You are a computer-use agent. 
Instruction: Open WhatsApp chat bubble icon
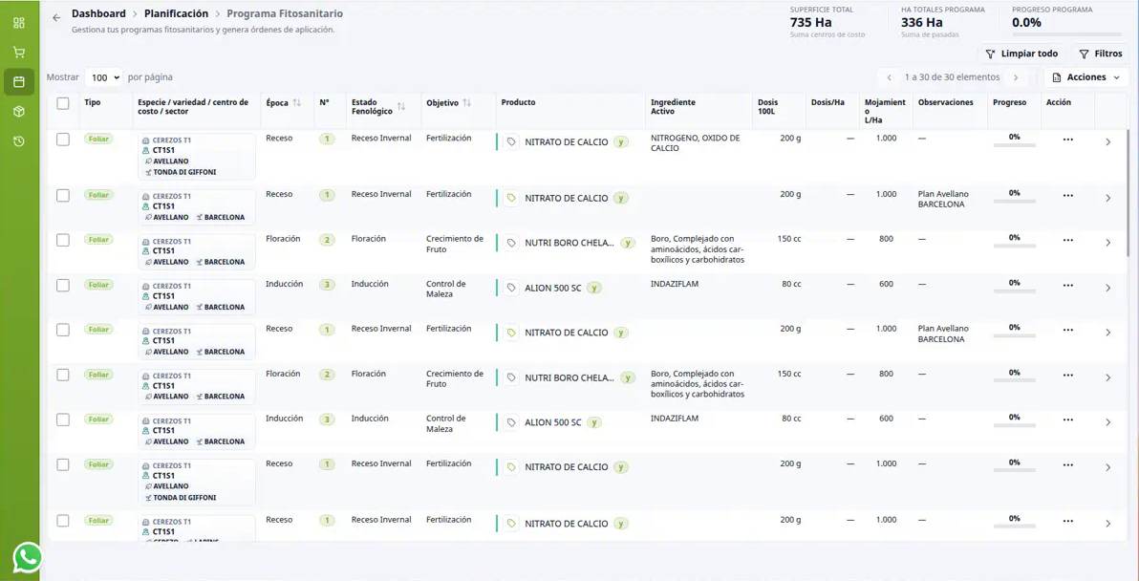coord(28,558)
